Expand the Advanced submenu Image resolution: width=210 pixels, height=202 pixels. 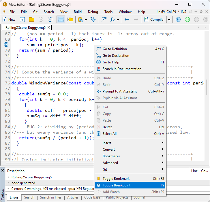pos(130,163)
